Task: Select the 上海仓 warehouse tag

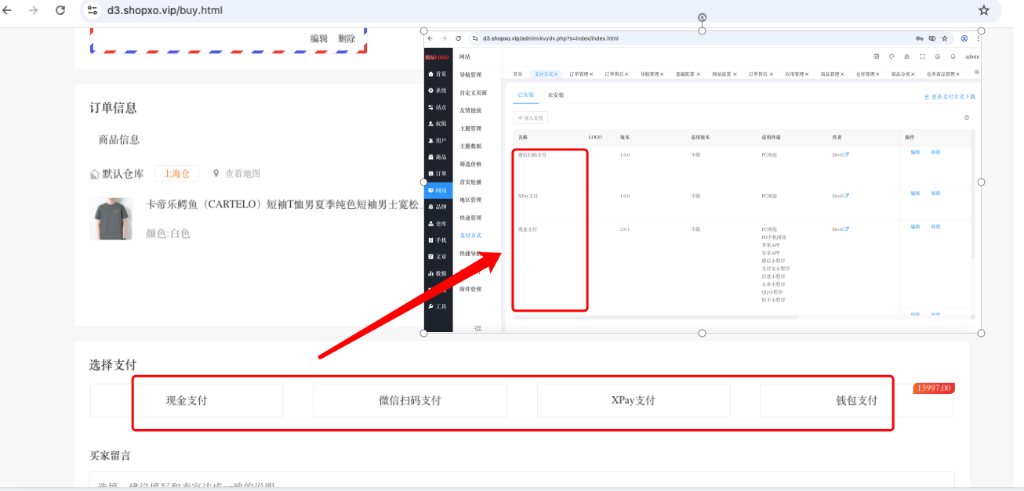Action: (x=176, y=174)
